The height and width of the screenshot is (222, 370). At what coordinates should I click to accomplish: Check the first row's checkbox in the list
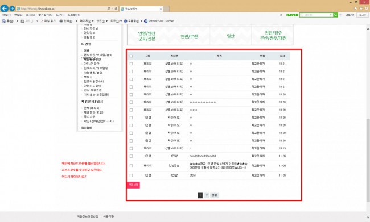(131, 64)
